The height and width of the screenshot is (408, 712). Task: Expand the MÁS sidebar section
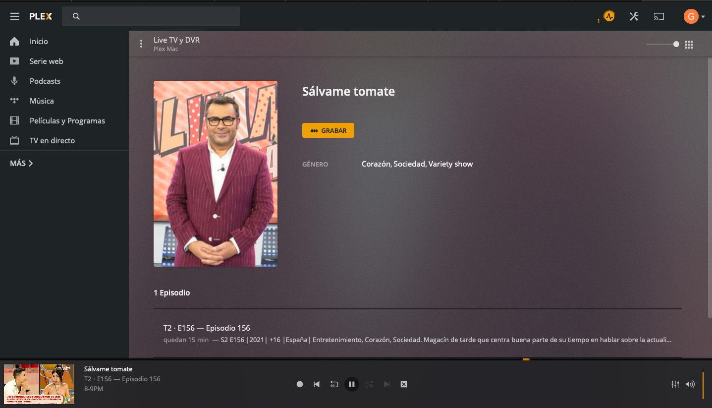21,163
